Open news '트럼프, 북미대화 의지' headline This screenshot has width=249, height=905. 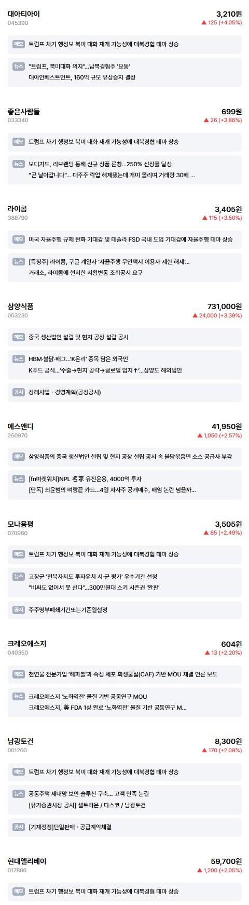(x=79, y=66)
